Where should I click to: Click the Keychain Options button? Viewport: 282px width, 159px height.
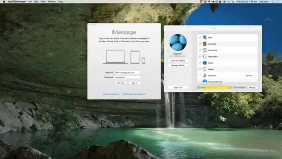[249, 76]
